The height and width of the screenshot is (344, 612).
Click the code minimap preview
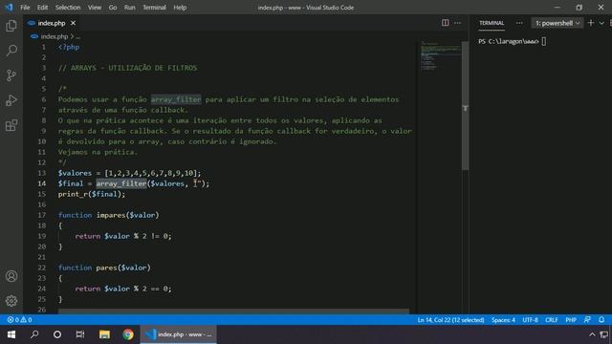click(440, 56)
